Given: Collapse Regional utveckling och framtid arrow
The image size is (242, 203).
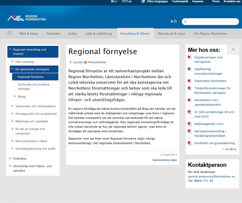Looking at the screenshot, I should 10,49.
